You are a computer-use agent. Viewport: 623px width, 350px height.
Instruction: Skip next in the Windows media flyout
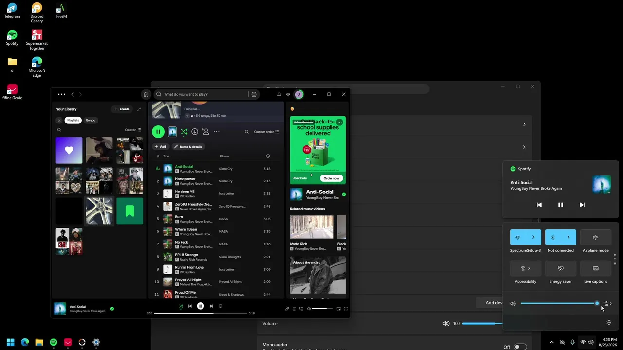tap(582, 205)
